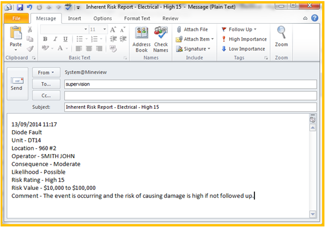Align text left
325x227 pixels.
coord(79,49)
